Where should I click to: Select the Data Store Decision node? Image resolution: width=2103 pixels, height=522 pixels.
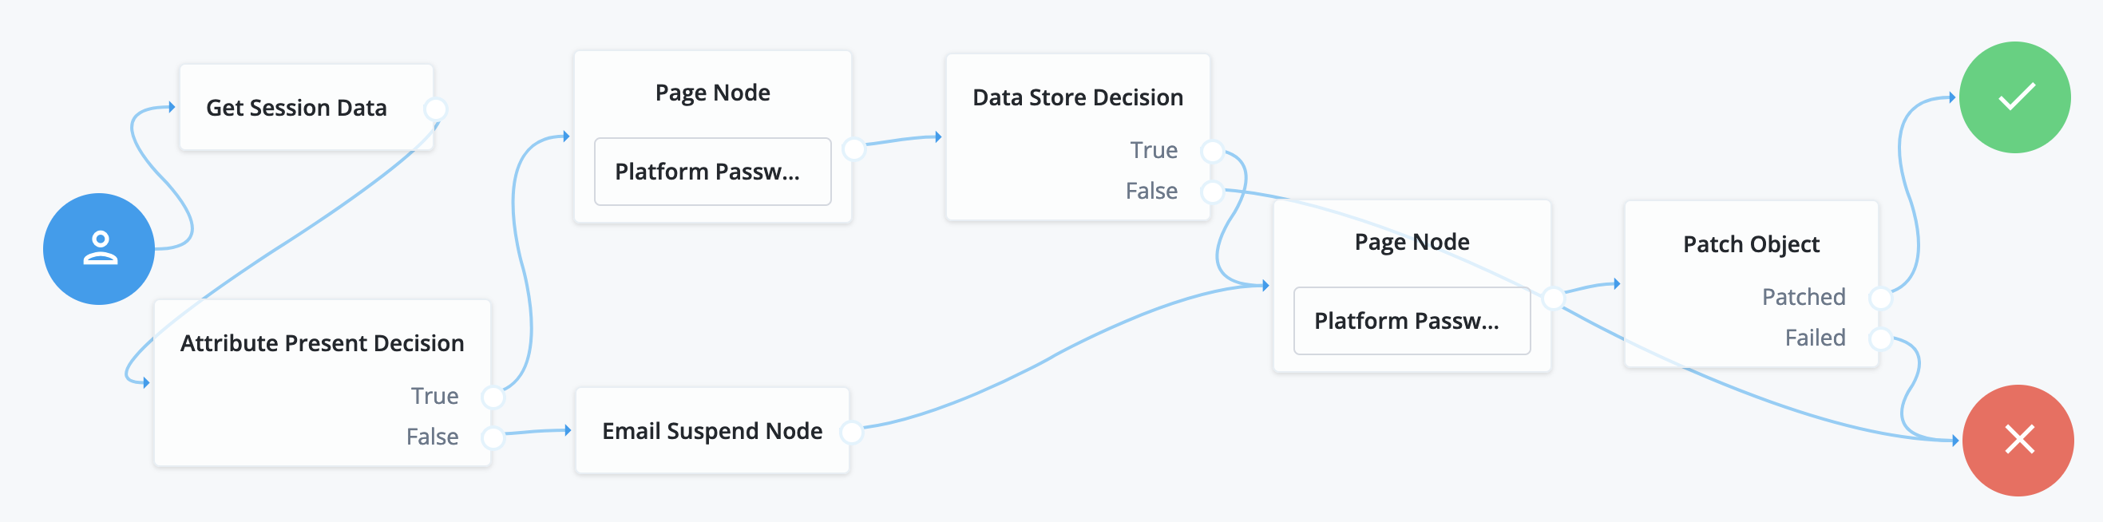pyautogui.click(x=1078, y=98)
